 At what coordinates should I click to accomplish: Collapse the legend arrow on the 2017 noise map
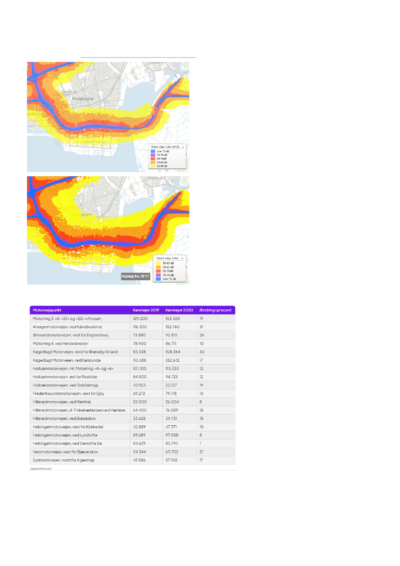click(x=182, y=258)
